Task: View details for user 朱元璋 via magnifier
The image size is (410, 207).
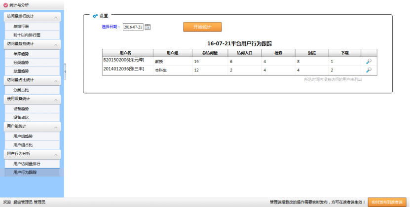Action: coord(368,62)
